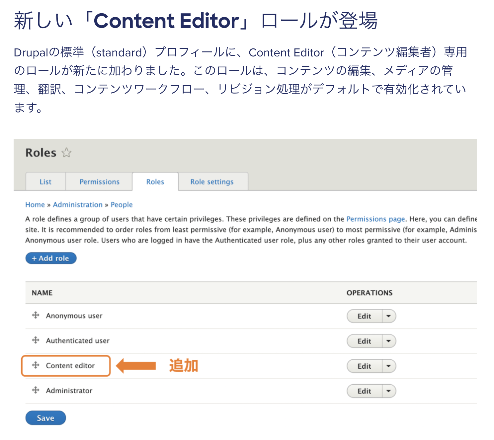Edit the Content editor role
The height and width of the screenshot is (440, 494).
point(364,366)
